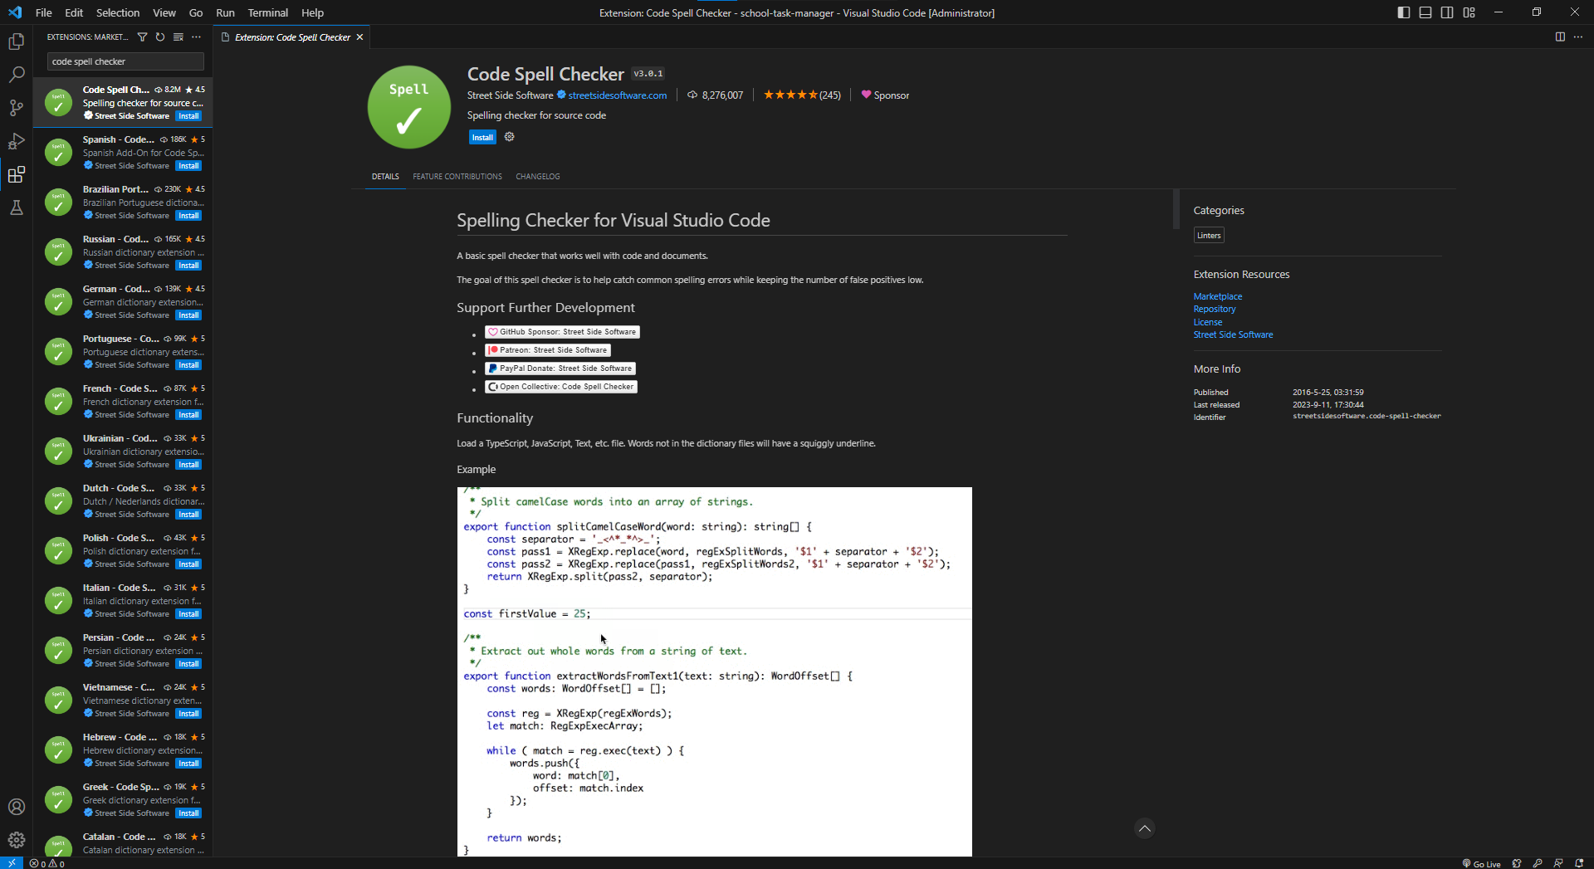
Task: Open the License resource link
Action: click(1208, 322)
